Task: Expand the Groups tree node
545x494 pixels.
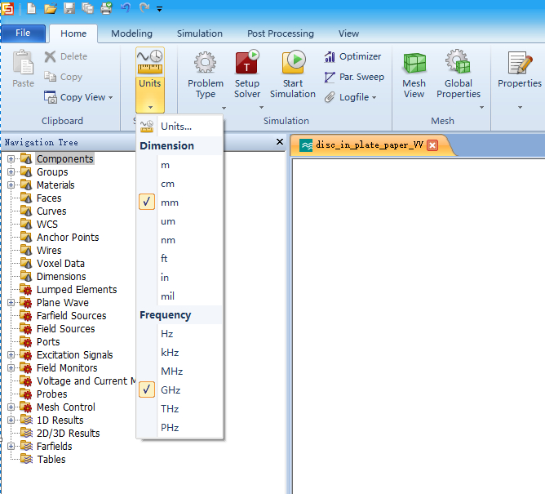Action: [11, 171]
